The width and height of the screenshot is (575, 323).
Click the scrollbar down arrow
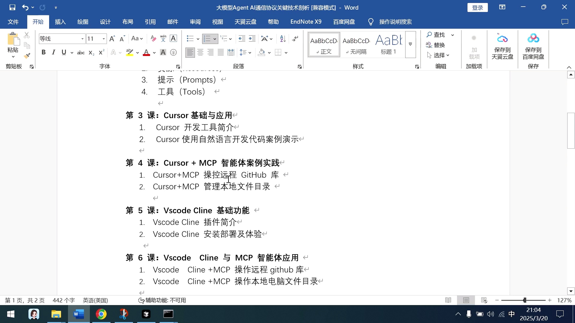(x=571, y=291)
